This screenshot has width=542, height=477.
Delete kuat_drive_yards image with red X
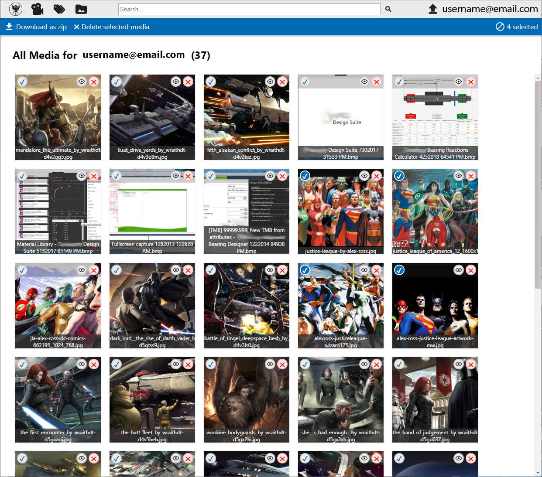[x=188, y=82]
